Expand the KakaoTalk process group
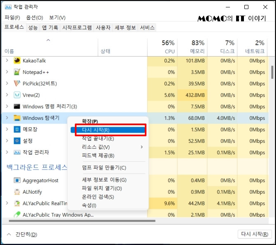 [7, 60]
